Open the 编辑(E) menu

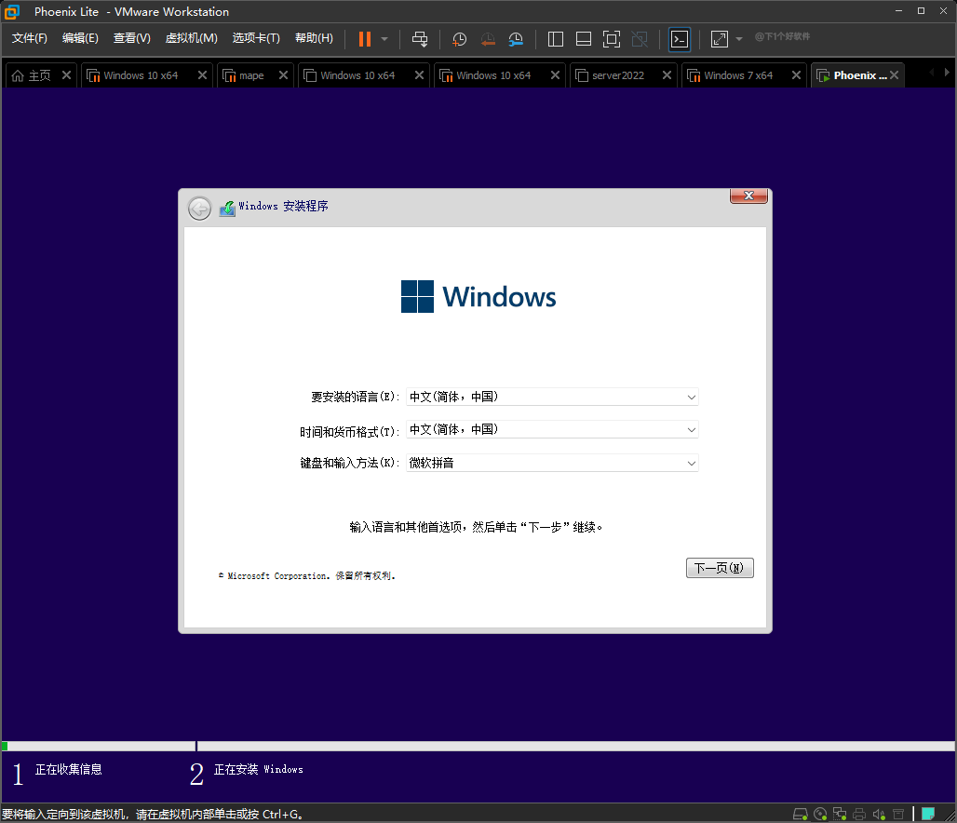coord(80,38)
